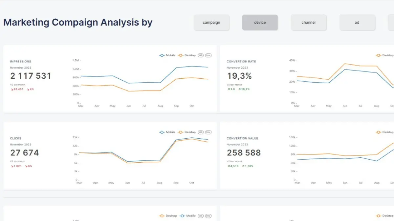Screen dimensions: 394x221
Task: Click November 2023 under the Impressions heading
Action: [21, 68]
